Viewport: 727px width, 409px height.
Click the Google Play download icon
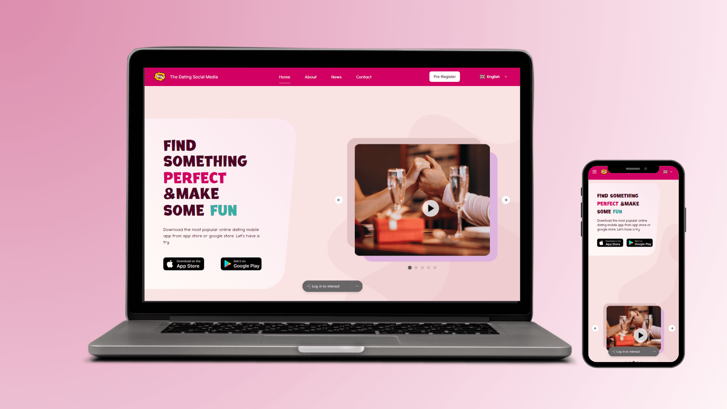click(x=241, y=263)
